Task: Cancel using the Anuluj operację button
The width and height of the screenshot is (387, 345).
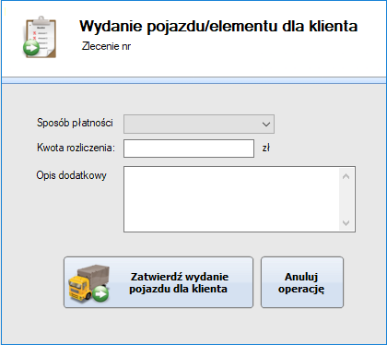Action: click(302, 282)
